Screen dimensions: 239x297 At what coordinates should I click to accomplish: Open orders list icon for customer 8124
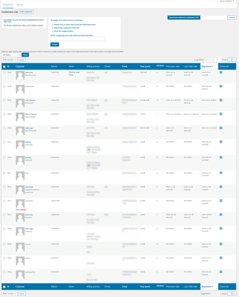point(221,142)
